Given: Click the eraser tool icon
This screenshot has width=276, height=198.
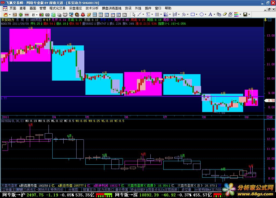Looking at the screenshot, I should tap(225, 15).
